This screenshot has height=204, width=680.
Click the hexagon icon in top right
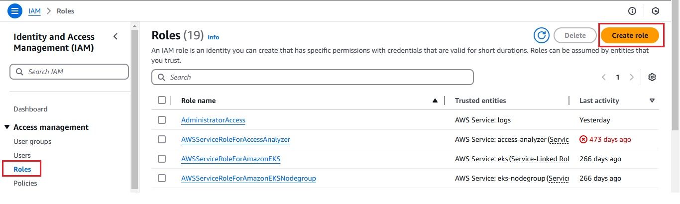coord(656,10)
